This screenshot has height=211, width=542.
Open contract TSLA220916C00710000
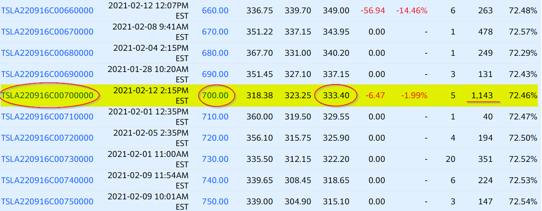click(47, 117)
